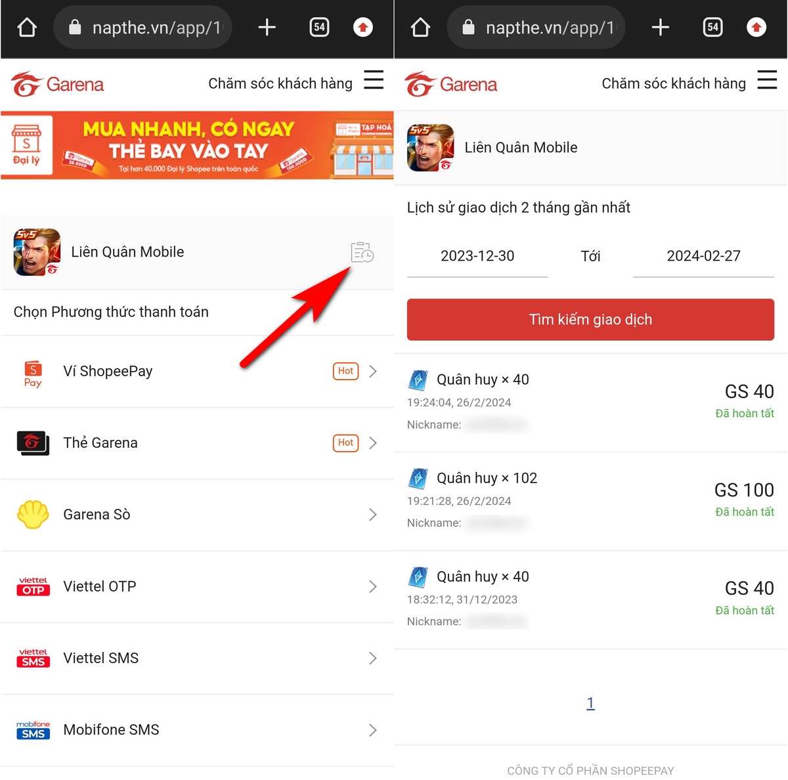Click the Thẻ Garena card icon
This screenshot has height=780, width=788.
point(33,443)
